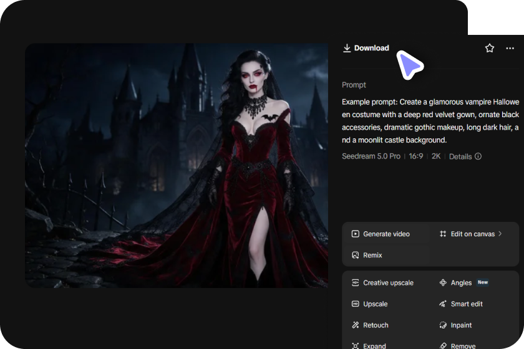The image size is (524, 349).
Task: Click the Generate video play icon
Action: click(x=355, y=234)
